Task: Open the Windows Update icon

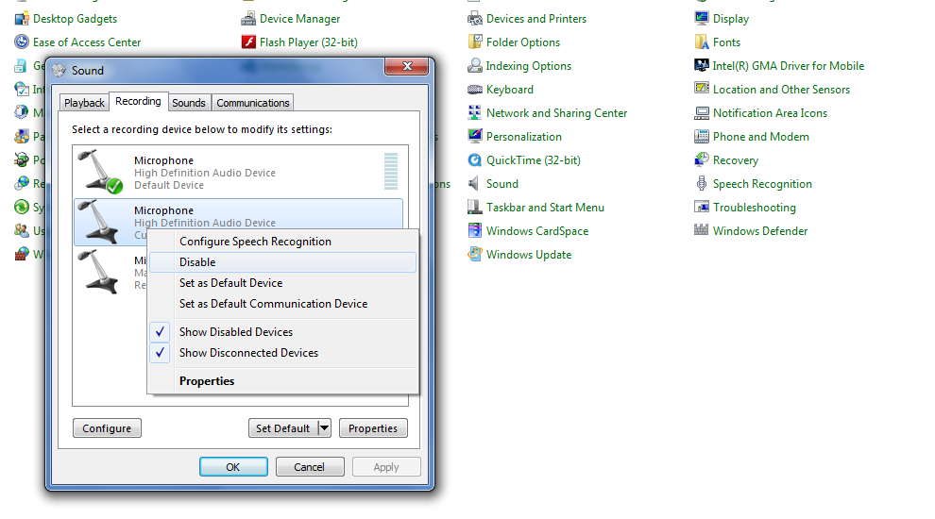Action: pos(475,255)
